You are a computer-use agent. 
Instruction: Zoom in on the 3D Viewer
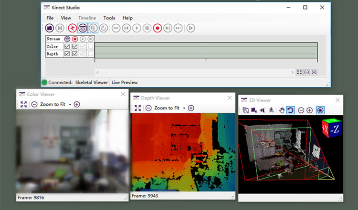[310, 110]
